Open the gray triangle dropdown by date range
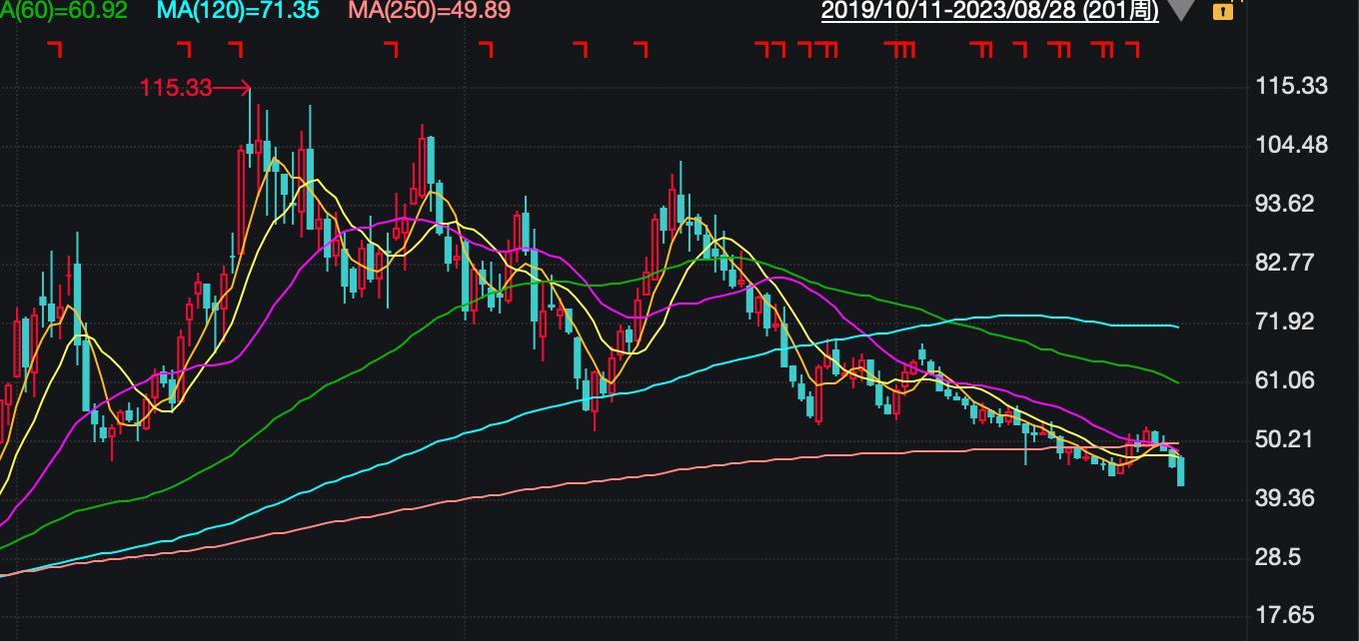This screenshot has width=1359, height=641. (x=1182, y=11)
